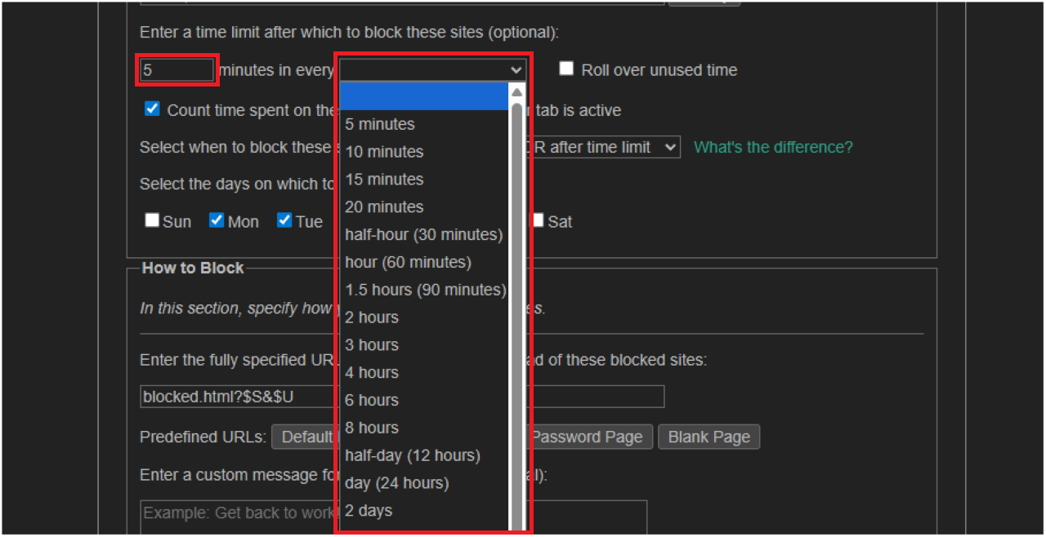Choose "1.5 hours (90 minutes)" option
The width and height of the screenshot is (1046, 537).
(x=425, y=289)
